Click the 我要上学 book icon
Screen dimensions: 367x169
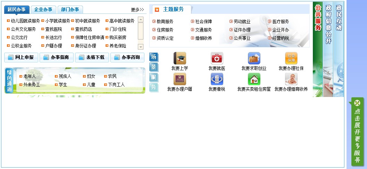180,58
